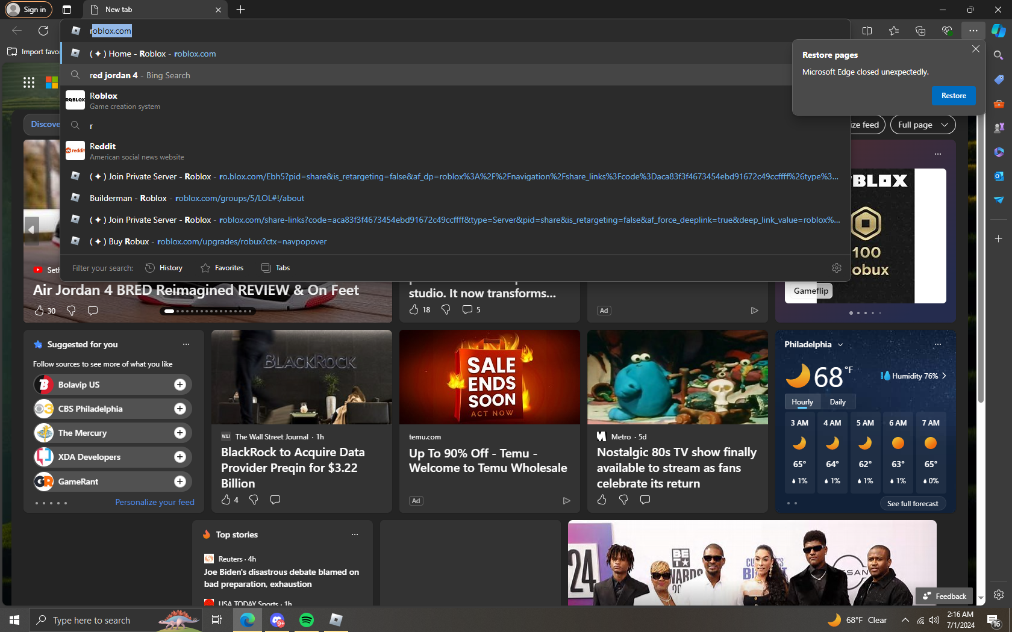Open the Collections icon in toolbar
The width and height of the screenshot is (1012, 632).
(x=920, y=31)
